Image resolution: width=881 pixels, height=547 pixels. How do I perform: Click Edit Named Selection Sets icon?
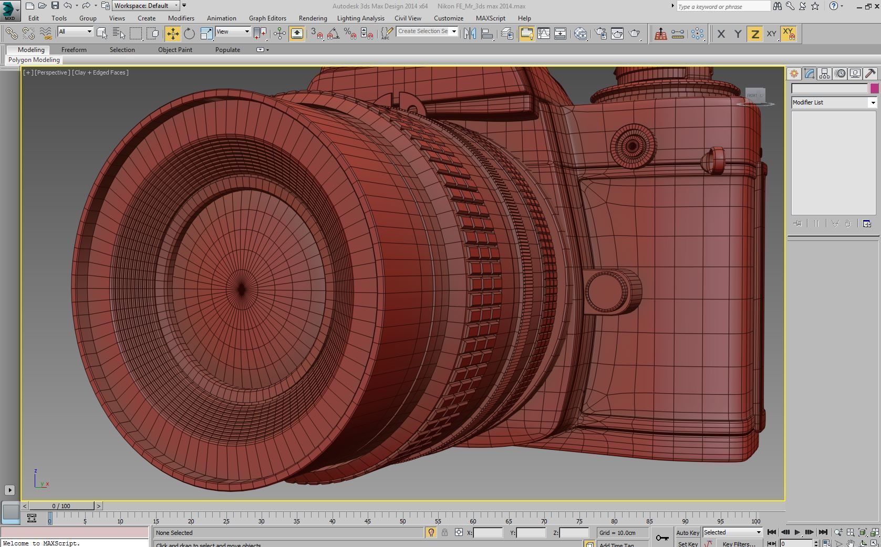[387, 34]
